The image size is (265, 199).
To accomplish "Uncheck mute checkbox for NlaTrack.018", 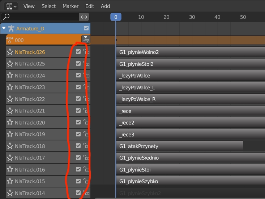I will pyautogui.click(x=78, y=145).
